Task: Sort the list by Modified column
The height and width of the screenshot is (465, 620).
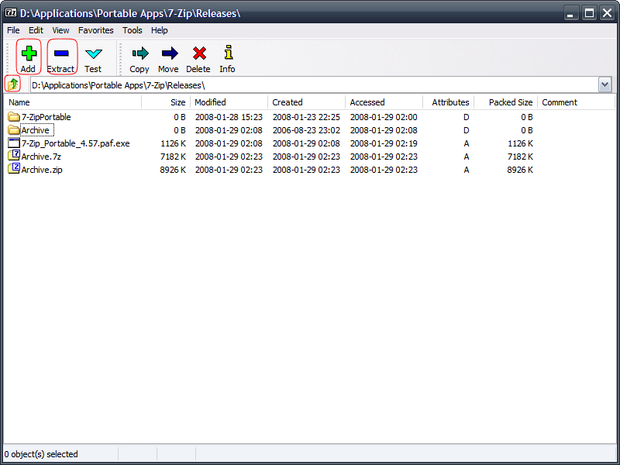Action: click(x=229, y=102)
